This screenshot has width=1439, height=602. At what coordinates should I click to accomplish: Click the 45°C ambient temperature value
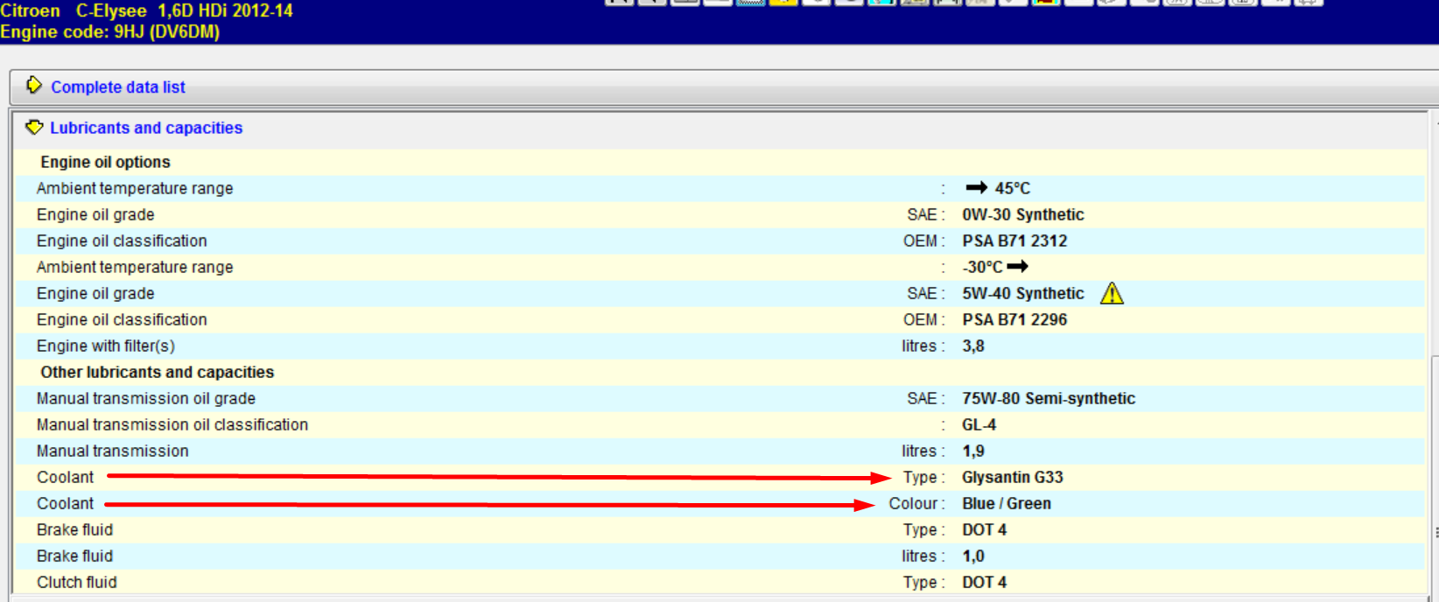point(1012,188)
